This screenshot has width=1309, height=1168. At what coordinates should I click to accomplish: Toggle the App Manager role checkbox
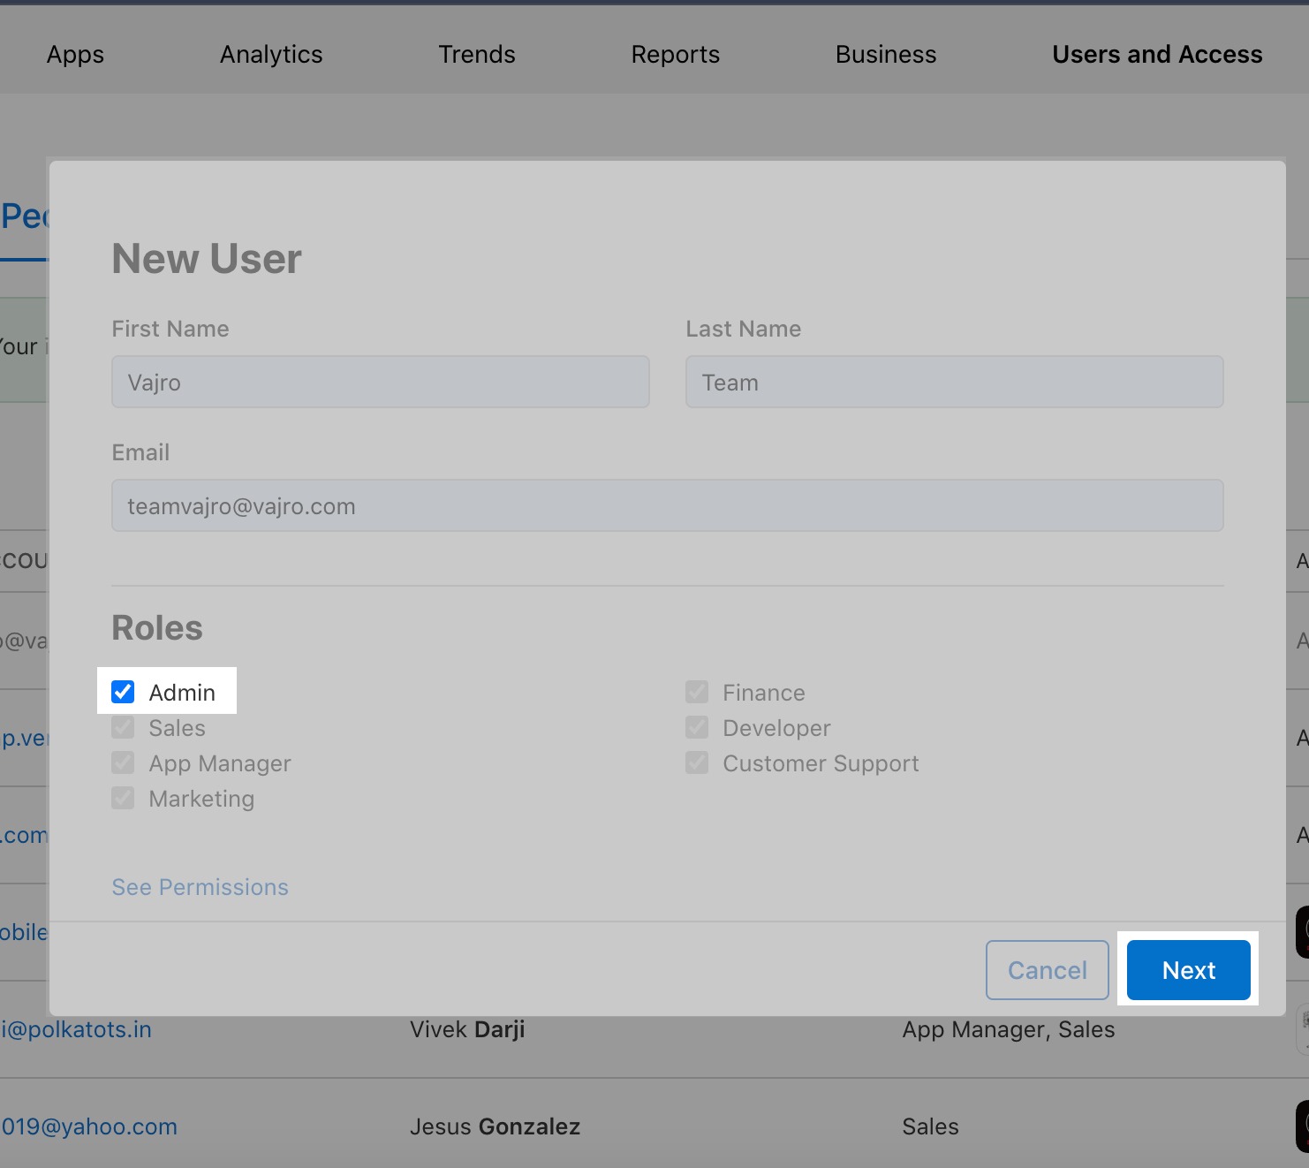[x=123, y=762]
